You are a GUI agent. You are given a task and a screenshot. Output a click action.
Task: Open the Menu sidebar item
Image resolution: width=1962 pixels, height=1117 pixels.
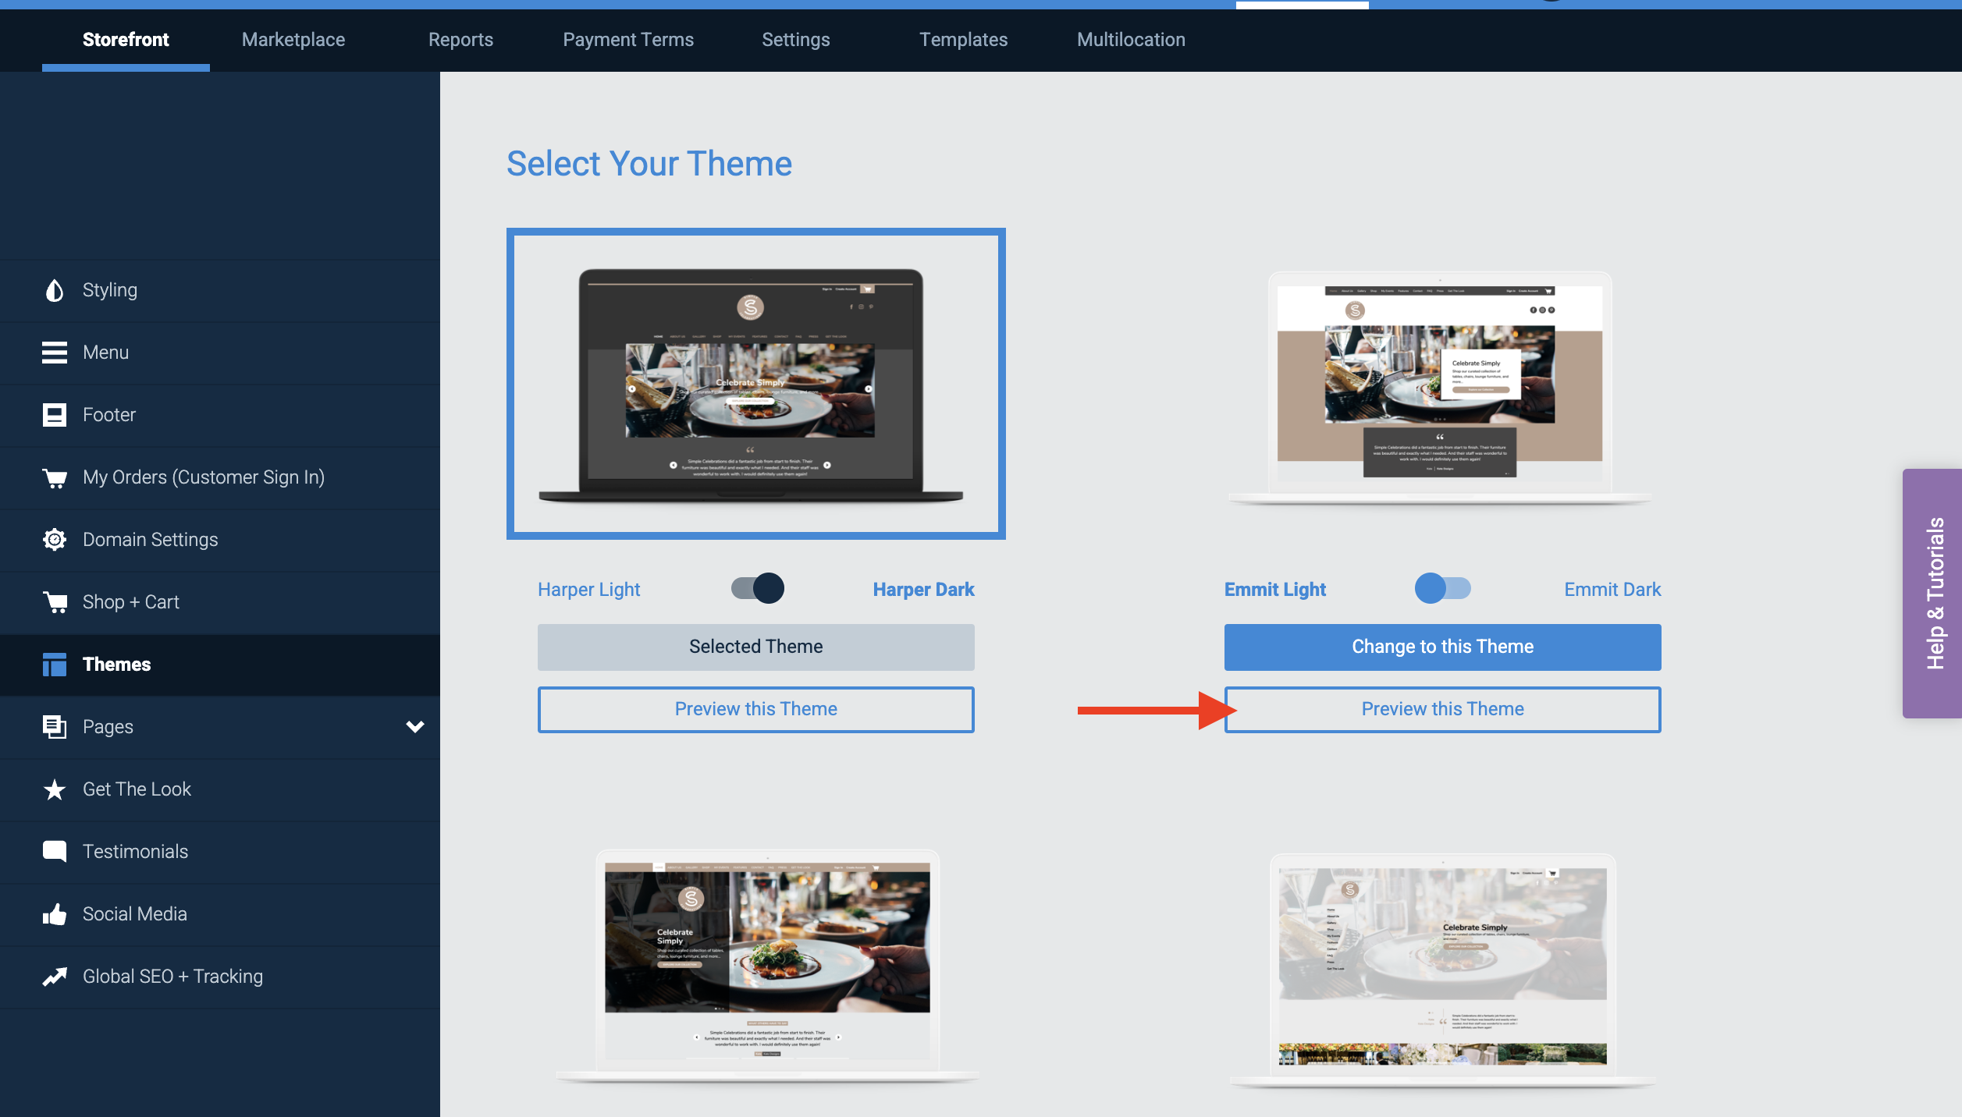pos(220,353)
